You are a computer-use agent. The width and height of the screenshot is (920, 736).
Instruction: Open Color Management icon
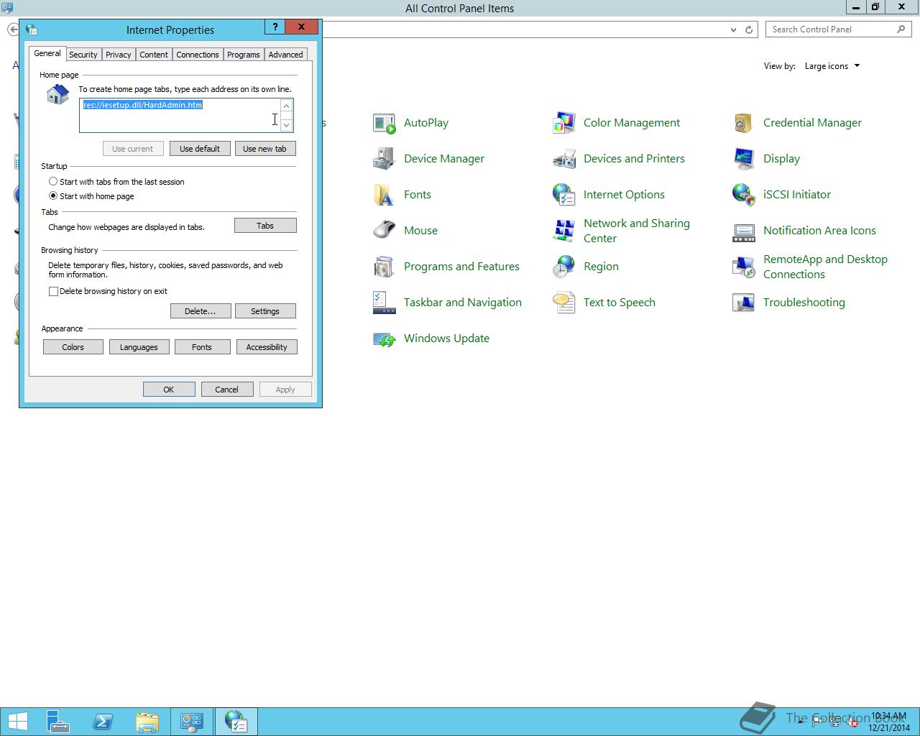pyautogui.click(x=564, y=123)
